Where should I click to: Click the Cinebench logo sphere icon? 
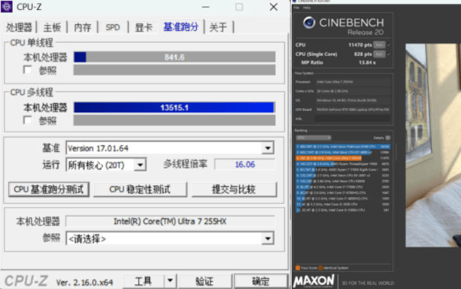click(x=309, y=22)
